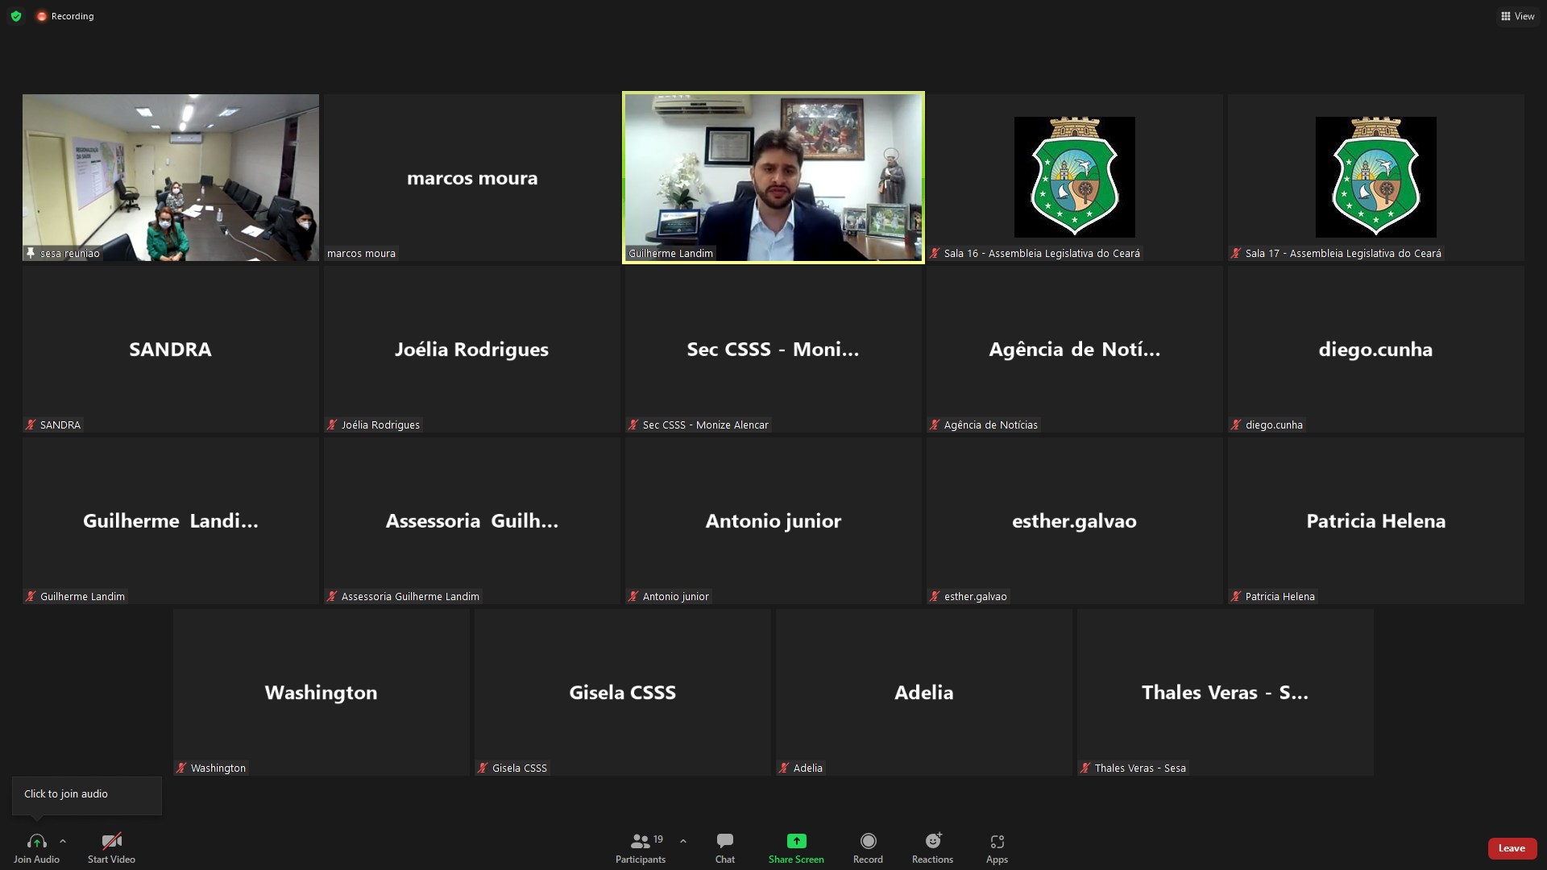Click the green Share Screen icon
The height and width of the screenshot is (870, 1547).
796,841
